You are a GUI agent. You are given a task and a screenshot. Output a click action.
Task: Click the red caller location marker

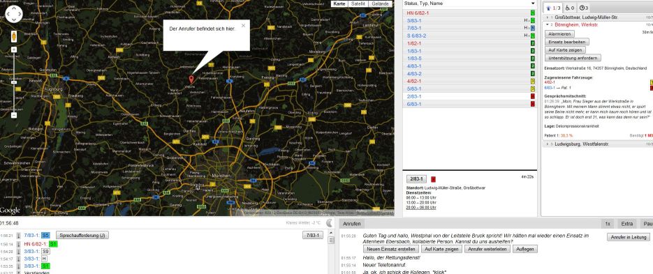(x=191, y=79)
